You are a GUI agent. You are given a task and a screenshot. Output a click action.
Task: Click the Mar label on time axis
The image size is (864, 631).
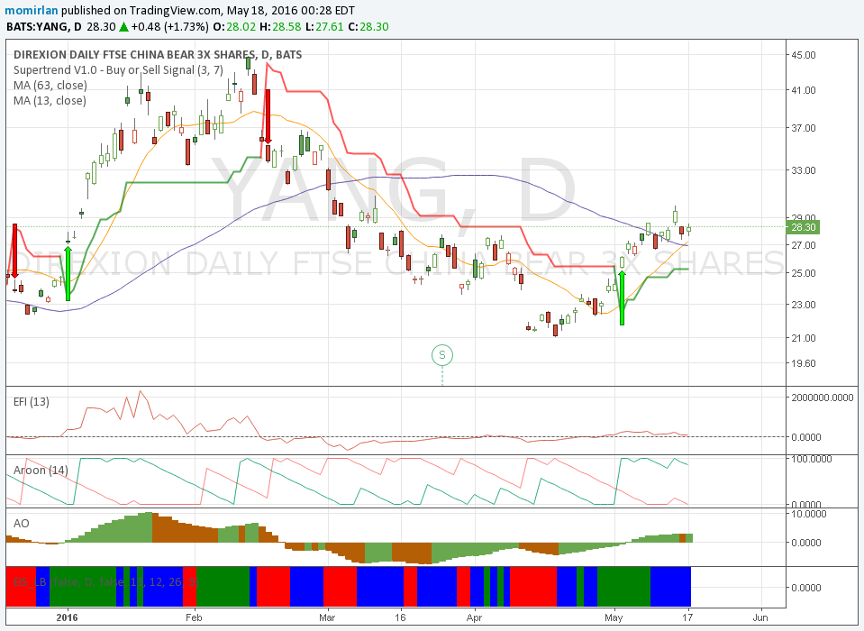point(327,617)
